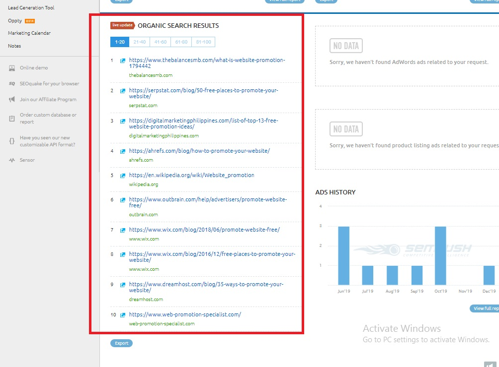499x367 pixels.
Task: Open Marketing Calendar in sidebar
Action: pyautogui.click(x=29, y=33)
